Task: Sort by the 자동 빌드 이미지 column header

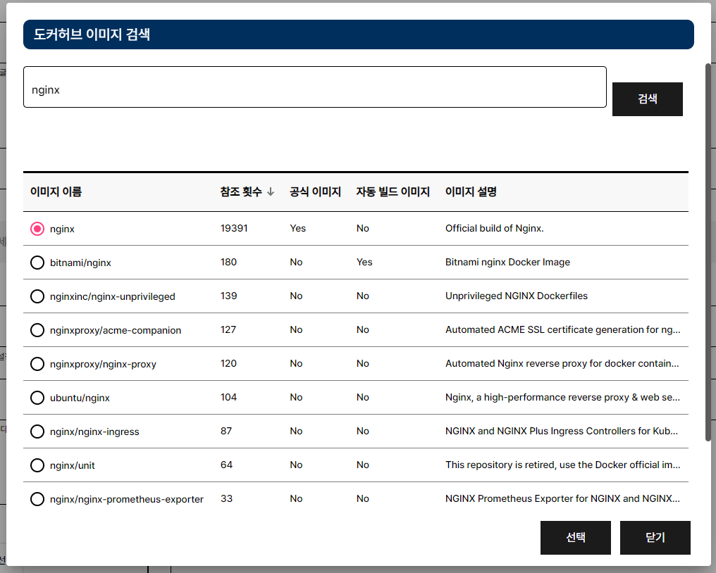Action: coord(393,191)
